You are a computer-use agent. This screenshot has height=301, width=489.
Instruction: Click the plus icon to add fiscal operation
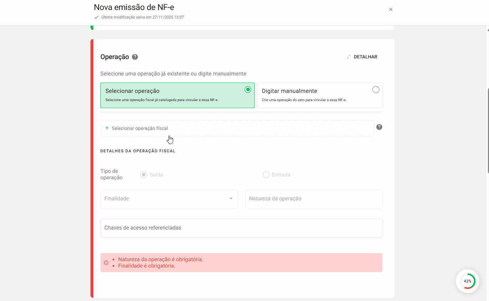click(106, 128)
